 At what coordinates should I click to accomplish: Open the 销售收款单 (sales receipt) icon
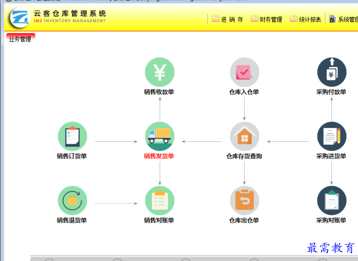tap(159, 72)
